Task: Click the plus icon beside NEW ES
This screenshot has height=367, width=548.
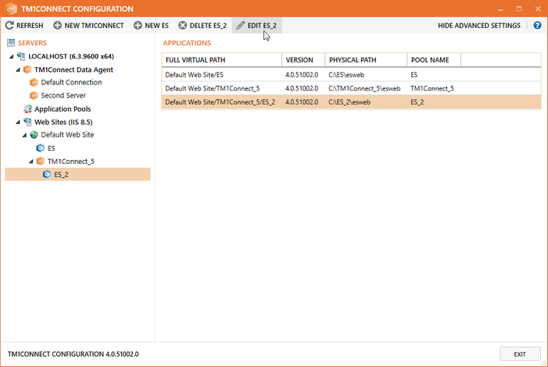Action: point(138,25)
